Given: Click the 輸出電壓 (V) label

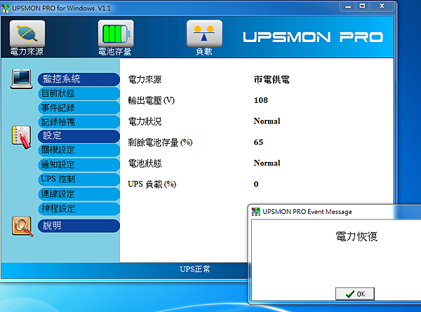Looking at the screenshot, I should 151,100.
